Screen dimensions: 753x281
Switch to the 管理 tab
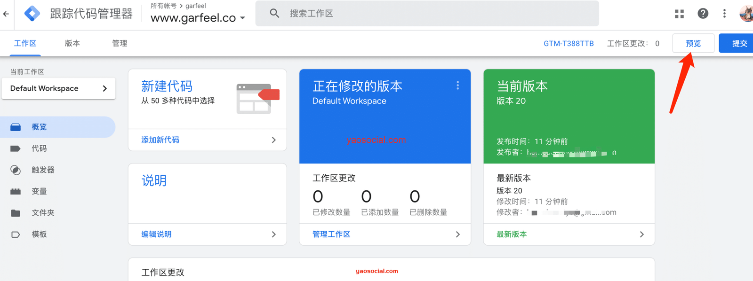tap(120, 43)
